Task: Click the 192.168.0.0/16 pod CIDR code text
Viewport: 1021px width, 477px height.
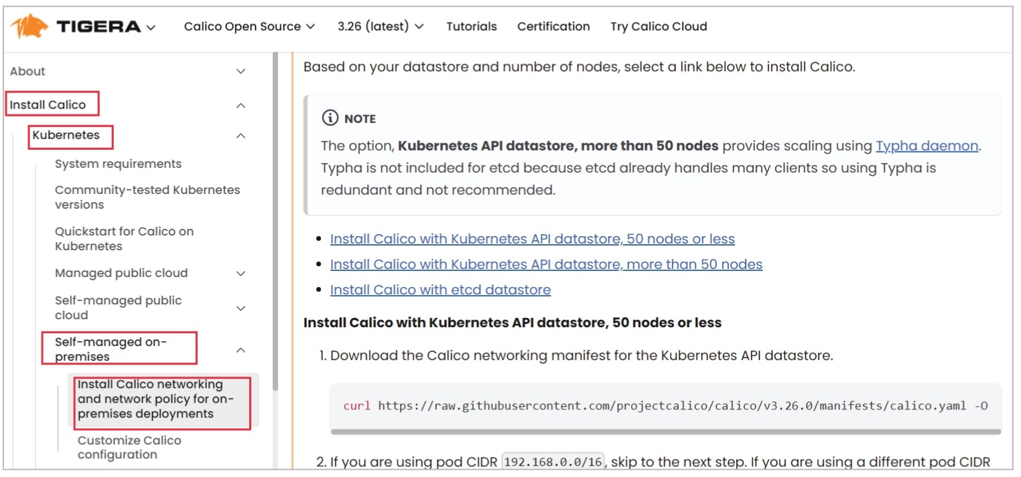Action: click(553, 462)
